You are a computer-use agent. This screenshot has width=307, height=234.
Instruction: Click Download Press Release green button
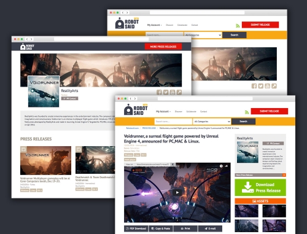point(260,187)
